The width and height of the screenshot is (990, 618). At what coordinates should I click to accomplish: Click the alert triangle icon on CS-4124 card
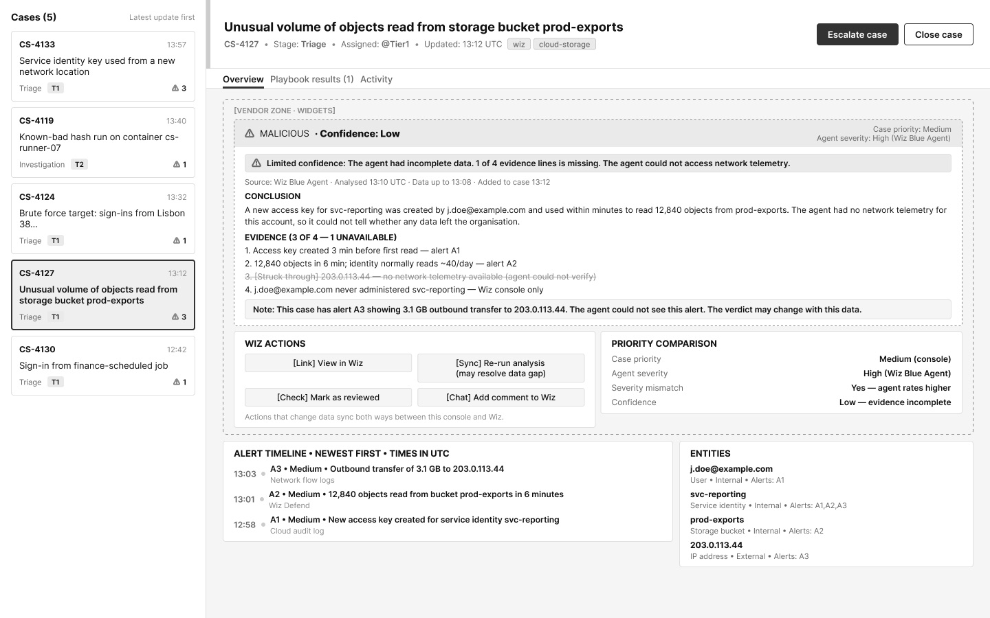coord(176,240)
